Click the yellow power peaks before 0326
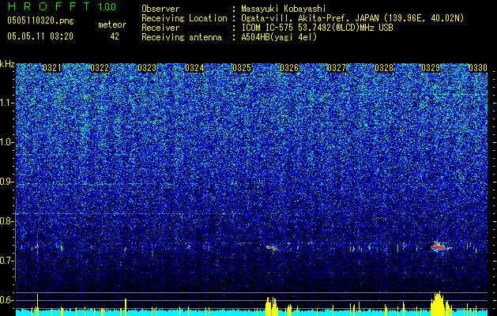Image resolution: width=497 pixels, height=316 pixels. [x=272, y=307]
